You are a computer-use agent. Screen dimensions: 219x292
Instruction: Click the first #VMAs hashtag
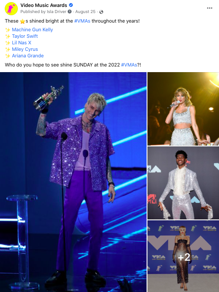click(x=82, y=21)
